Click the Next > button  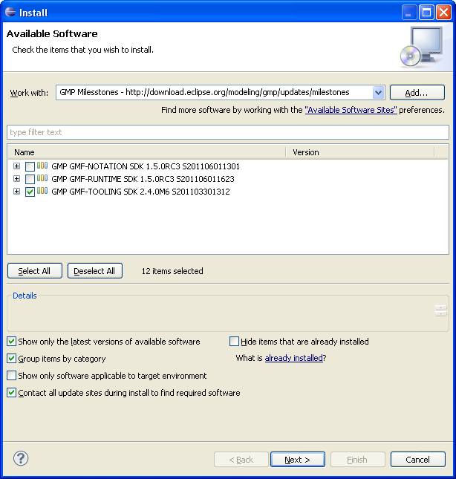click(298, 460)
